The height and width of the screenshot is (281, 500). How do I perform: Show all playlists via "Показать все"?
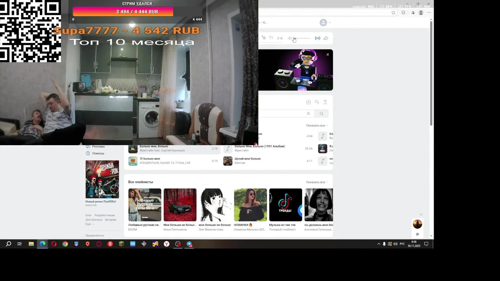click(316, 182)
